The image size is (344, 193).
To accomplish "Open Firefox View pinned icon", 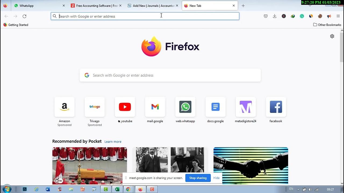I will [5, 6].
